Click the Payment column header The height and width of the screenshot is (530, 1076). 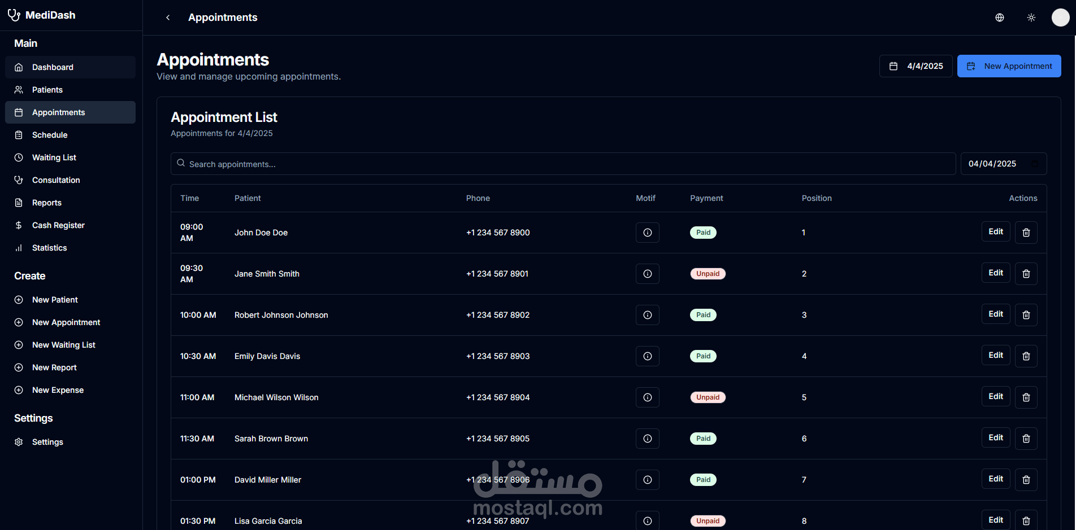706,198
